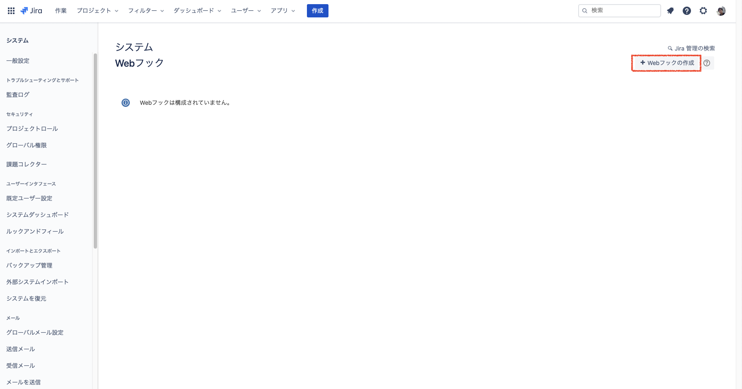The width and height of the screenshot is (742, 389).
Task: Open 既定ユーザー設定 in sidebar
Action: [x=29, y=198]
